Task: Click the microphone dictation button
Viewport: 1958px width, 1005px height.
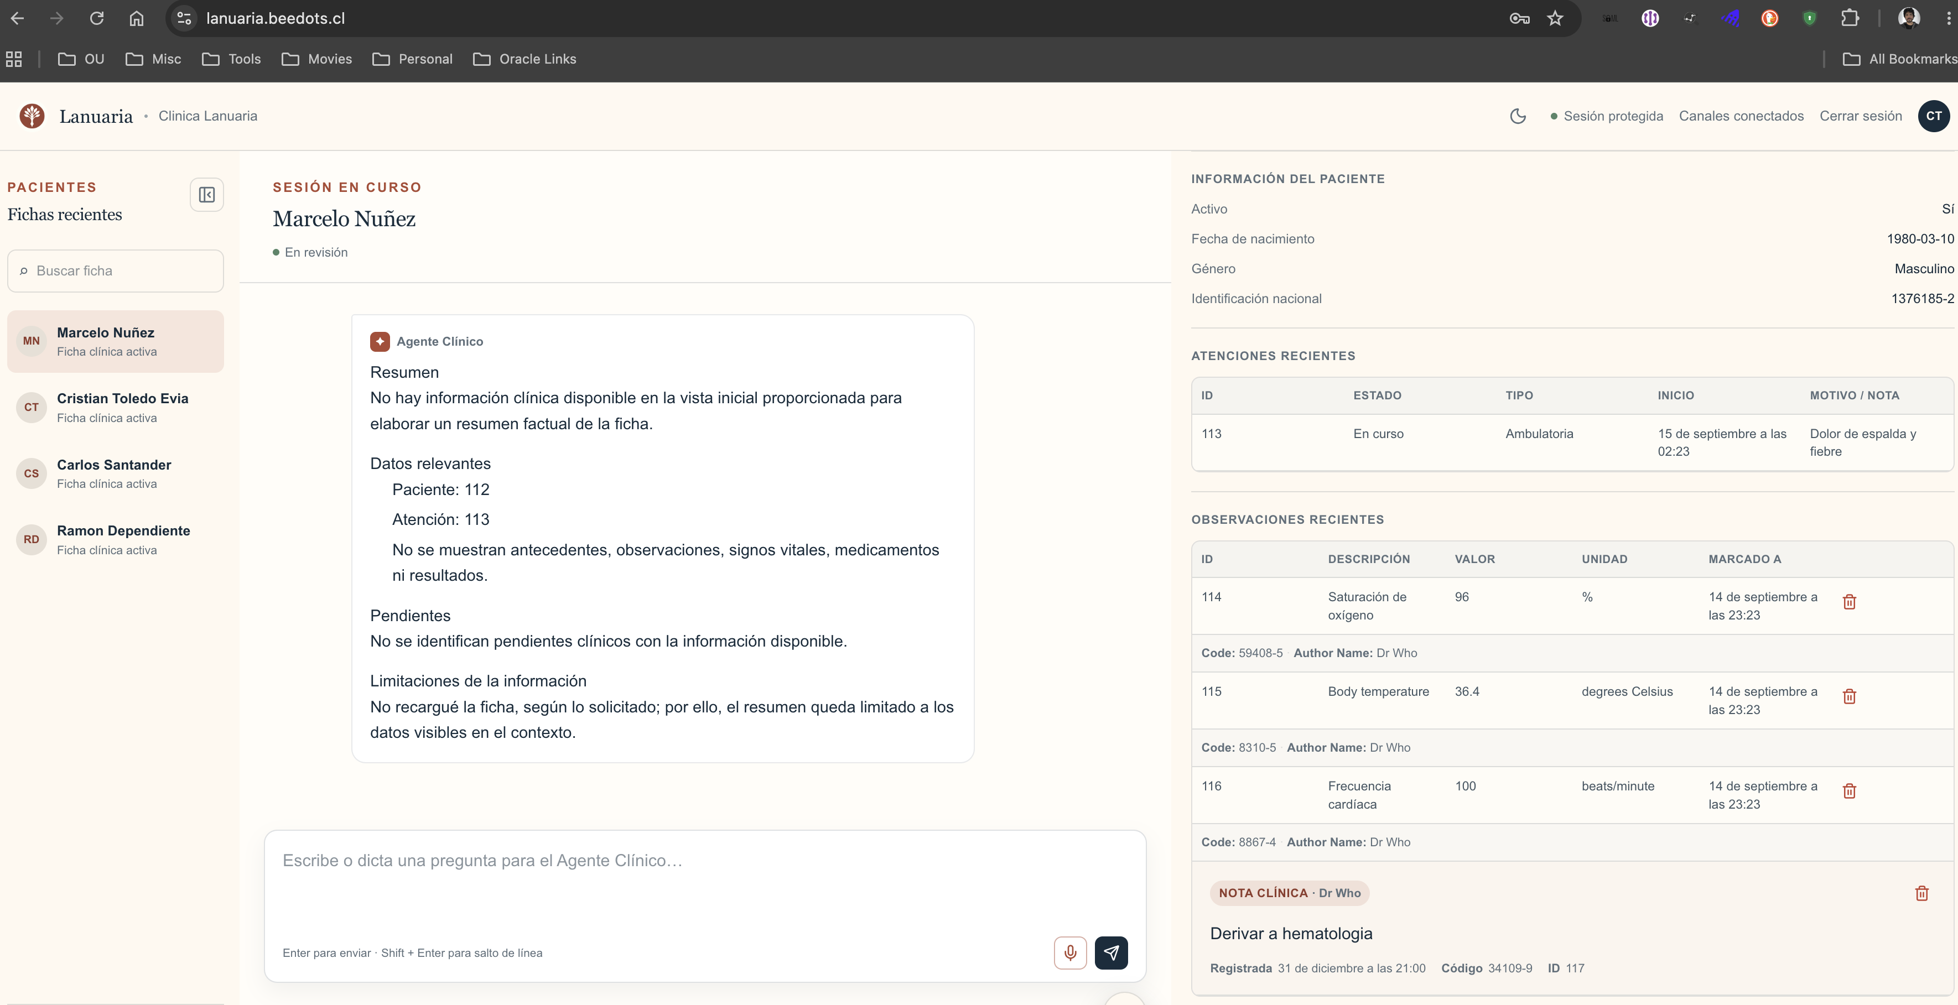Action: [x=1070, y=952]
